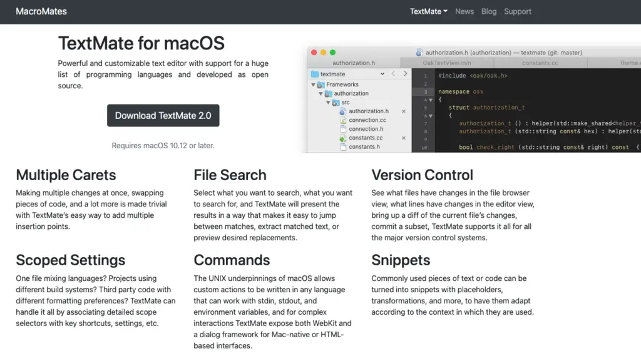This screenshot has width=641, height=361.
Task: Switch to the OakTextView.mm tab
Action: point(447,63)
